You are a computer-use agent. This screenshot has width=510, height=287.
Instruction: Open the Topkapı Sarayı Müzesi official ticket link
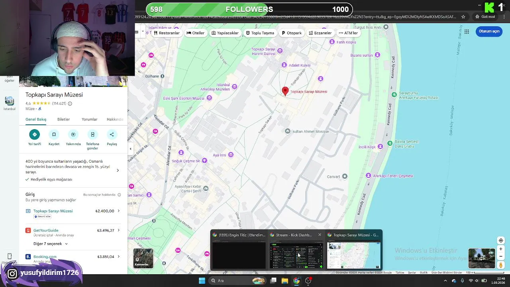[x=53, y=211]
